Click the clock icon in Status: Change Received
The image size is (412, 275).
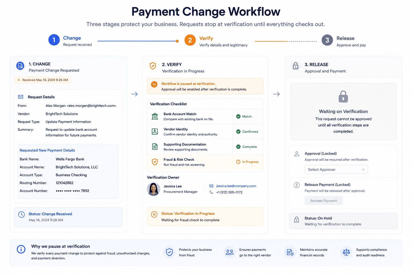coord(21,214)
